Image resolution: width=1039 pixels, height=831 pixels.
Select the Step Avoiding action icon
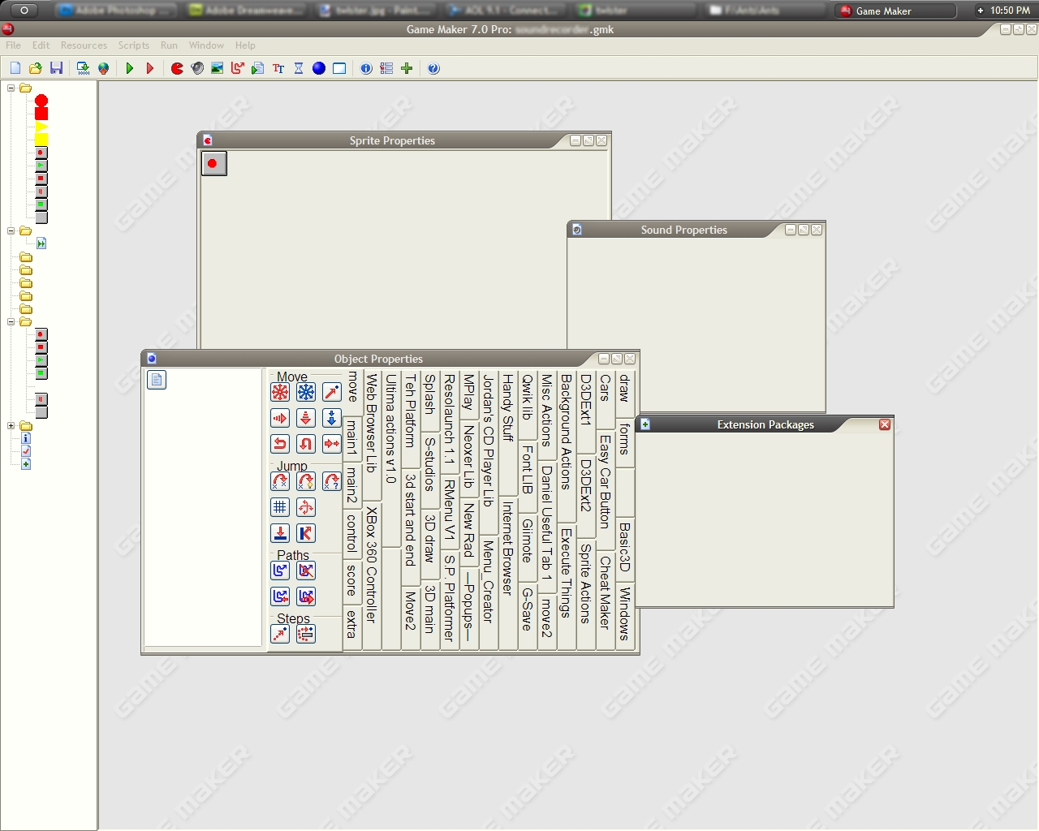(306, 634)
